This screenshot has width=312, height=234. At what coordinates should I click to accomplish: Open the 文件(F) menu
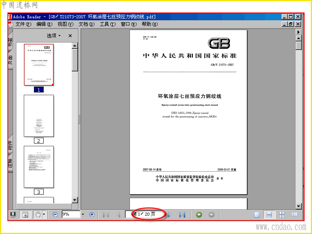(23, 24)
